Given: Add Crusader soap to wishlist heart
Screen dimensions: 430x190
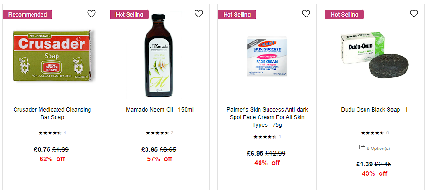Looking at the screenshot, I should (x=91, y=14).
